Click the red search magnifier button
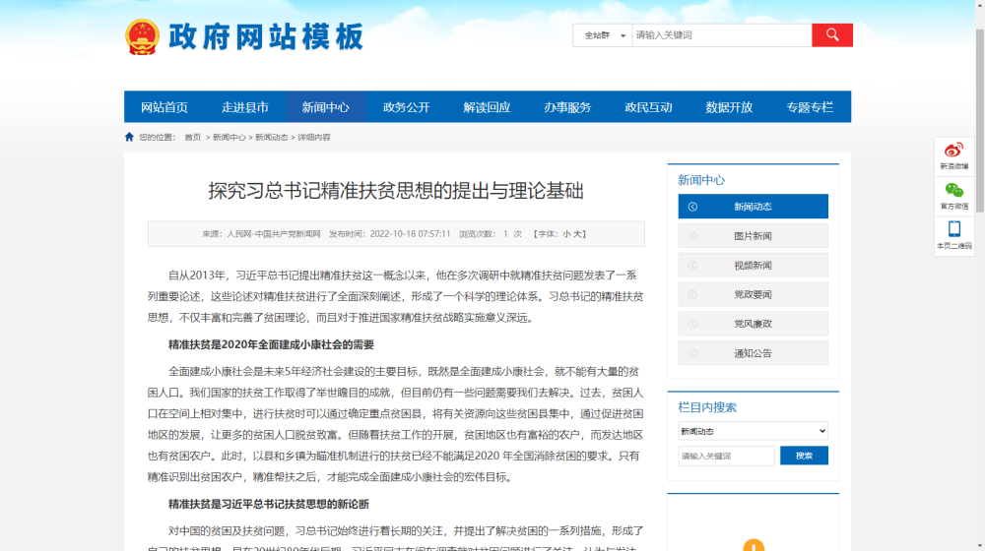This screenshot has height=551, width=985. pos(832,35)
